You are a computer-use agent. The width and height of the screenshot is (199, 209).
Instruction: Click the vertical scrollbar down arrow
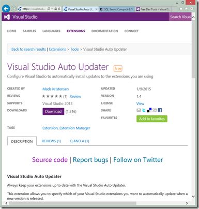[193, 197]
